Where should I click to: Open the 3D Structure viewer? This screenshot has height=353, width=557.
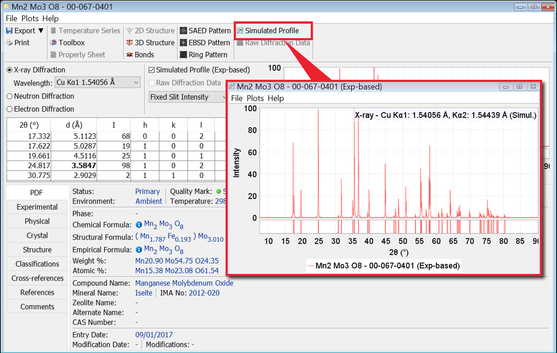click(x=150, y=43)
